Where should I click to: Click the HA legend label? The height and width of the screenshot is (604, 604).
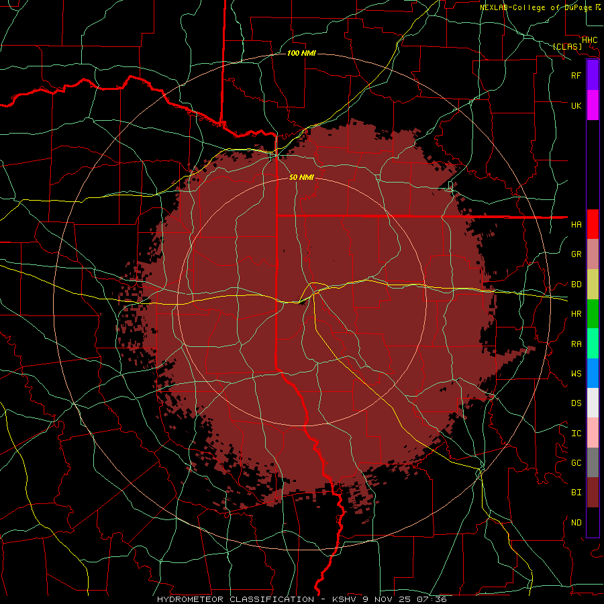click(x=576, y=224)
